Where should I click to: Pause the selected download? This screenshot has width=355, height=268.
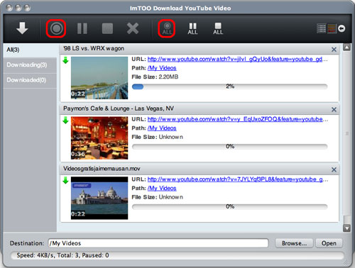[x=82, y=28]
